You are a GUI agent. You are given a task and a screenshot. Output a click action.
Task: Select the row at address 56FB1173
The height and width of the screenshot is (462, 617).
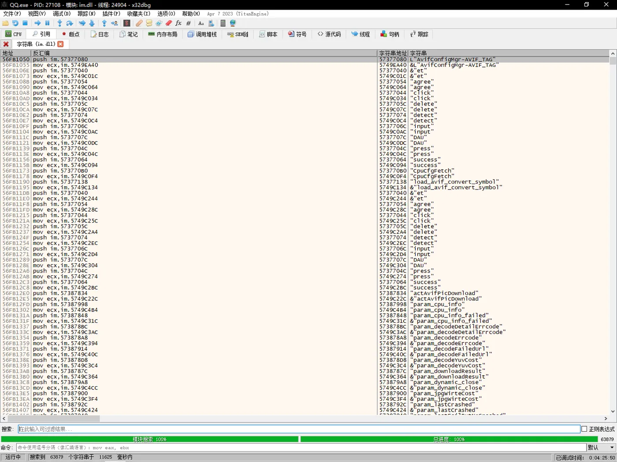(x=305, y=171)
